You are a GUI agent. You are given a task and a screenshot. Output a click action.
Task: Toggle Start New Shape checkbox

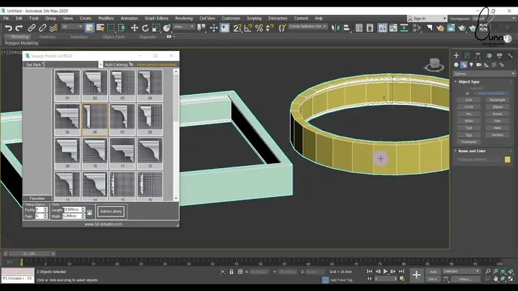pyautogui.click(x=467, y=93)
